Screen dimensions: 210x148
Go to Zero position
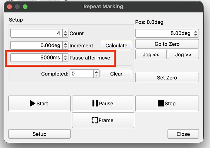pyautogui.click(x=167, y=44)
